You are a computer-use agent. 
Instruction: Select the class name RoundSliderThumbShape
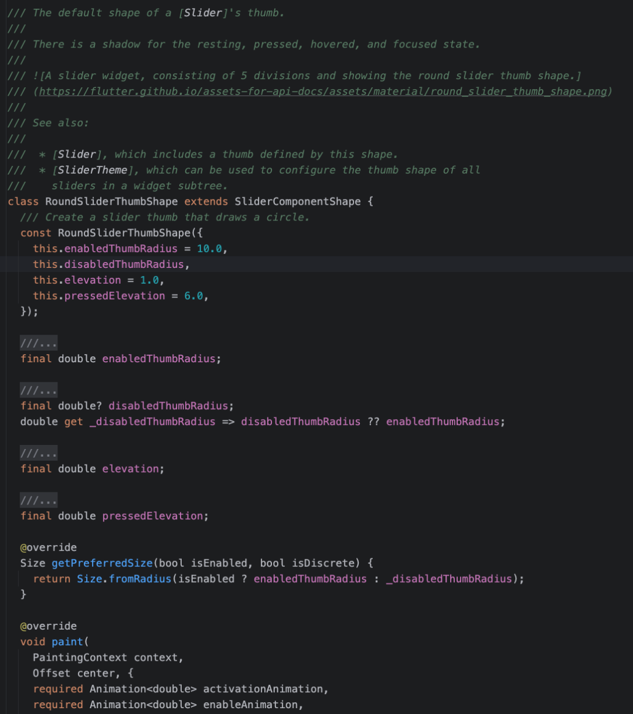108,201
